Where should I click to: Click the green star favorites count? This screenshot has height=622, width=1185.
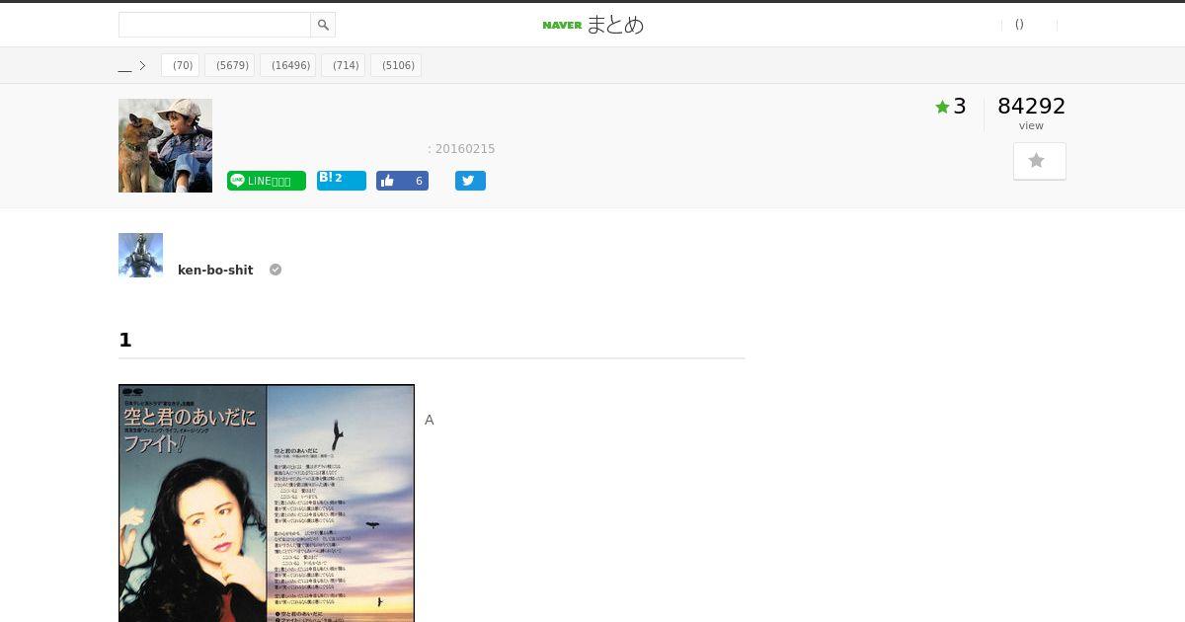[951, 107]
